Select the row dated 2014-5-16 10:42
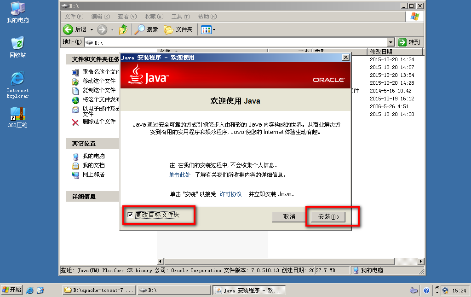Image resolution: width=471 pixels, height=297 pixels. [x=391, y=91]
